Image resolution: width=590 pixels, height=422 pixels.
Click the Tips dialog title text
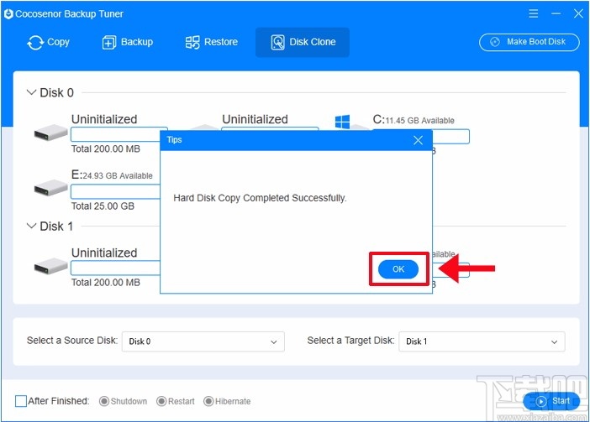tap(174, 139)
